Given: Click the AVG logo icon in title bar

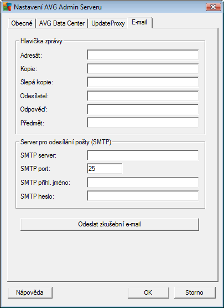Looking at the screenshot, I should [7, 7].
